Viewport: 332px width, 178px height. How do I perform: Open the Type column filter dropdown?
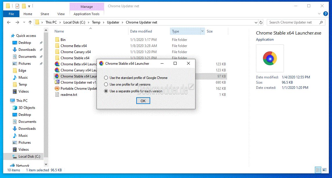(202, 31)
